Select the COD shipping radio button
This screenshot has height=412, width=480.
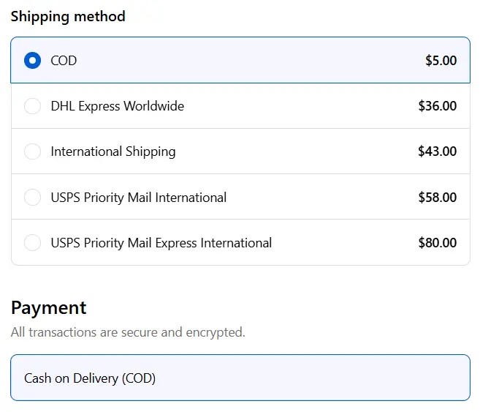point(32,61)
